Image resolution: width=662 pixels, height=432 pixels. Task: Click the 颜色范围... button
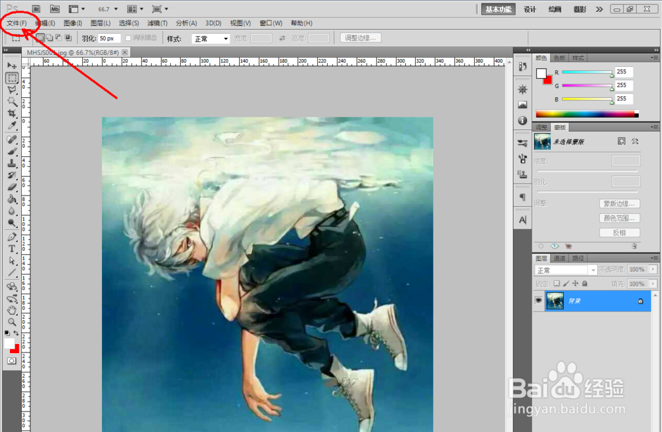point(620,218)
